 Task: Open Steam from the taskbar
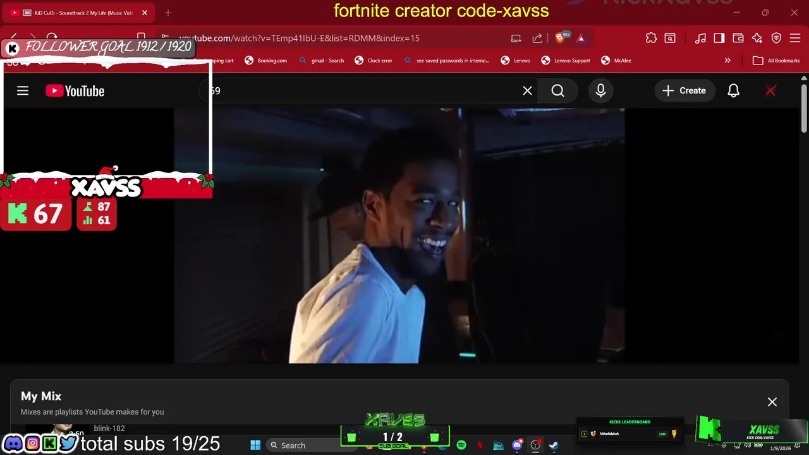click(554, 446)
